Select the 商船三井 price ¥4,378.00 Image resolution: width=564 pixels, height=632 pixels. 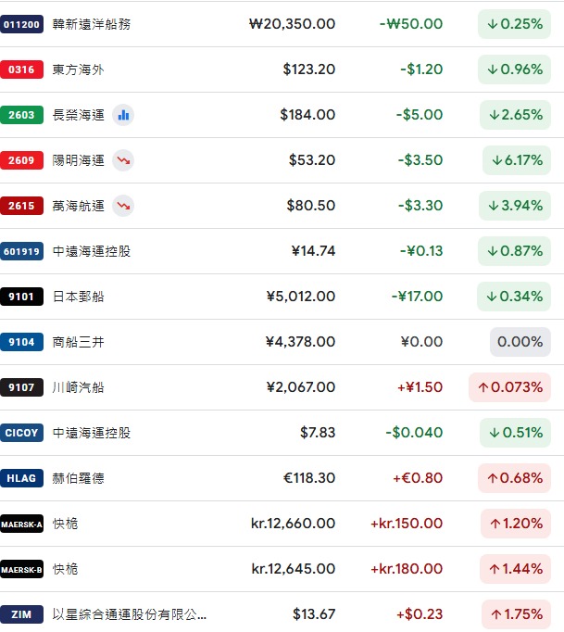(x=300, y=342)
